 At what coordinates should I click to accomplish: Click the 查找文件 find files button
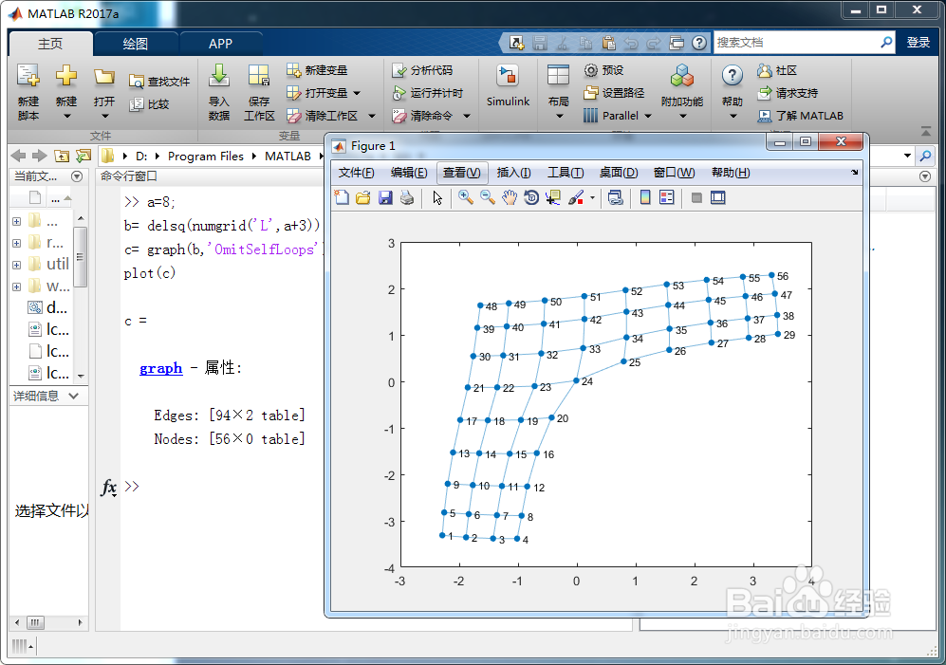click(x=159, y=82)
